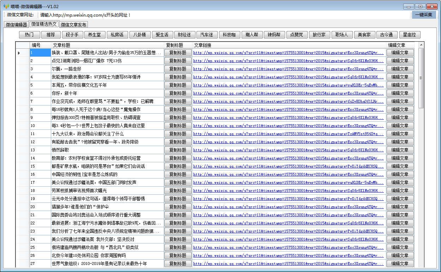Select the 汽车迷 category button
Image resolution: width=441 pixels, height=272 pixels.
tap(207, 35)
